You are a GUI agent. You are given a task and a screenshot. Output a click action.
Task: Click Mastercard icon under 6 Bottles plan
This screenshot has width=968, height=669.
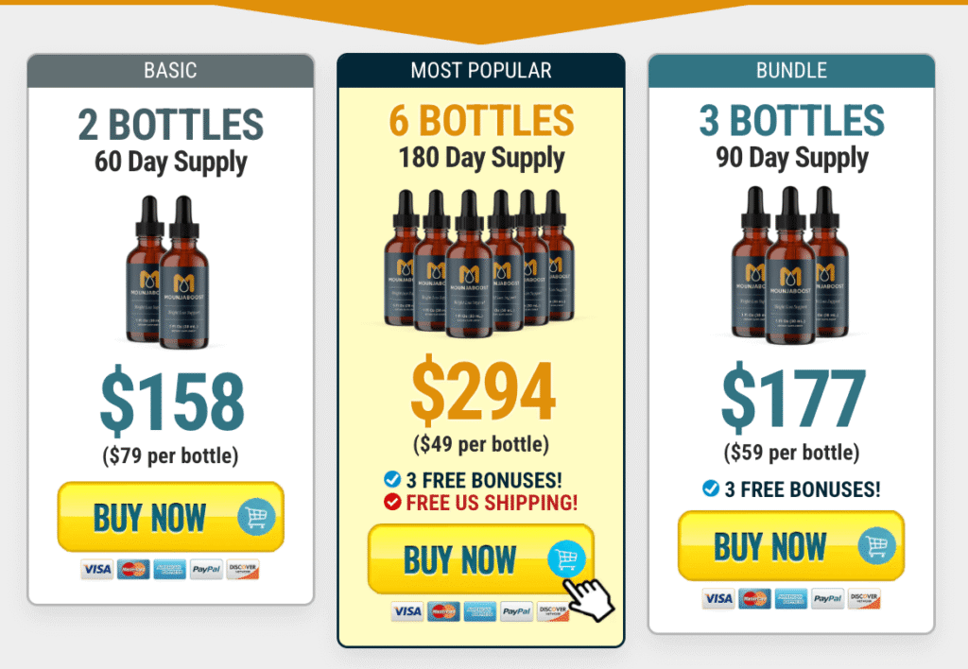coord(444,611)
